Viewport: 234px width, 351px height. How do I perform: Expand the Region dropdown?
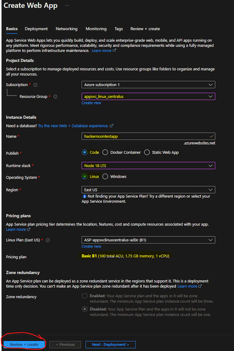tap(211, 189)
